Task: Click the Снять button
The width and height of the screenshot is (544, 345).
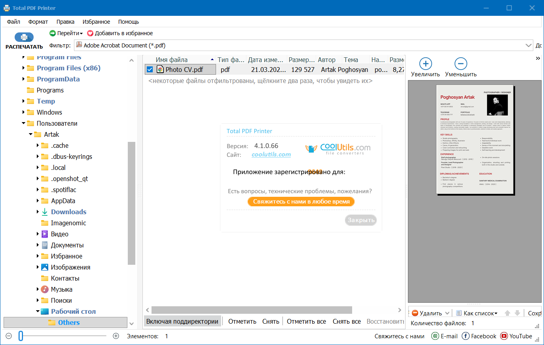Action: (x=271, y=321)
